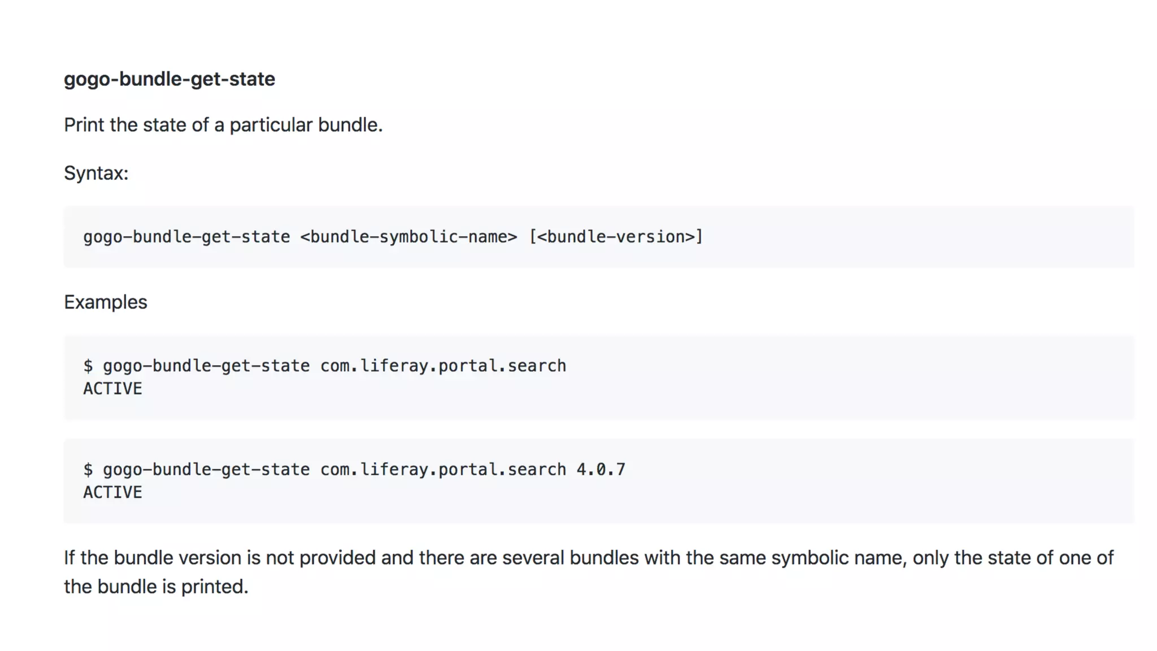The image size is (1157, 651).
Task: Click the dollar prompt in the second example
Action: pyautogui.click(x=88, y=470)
